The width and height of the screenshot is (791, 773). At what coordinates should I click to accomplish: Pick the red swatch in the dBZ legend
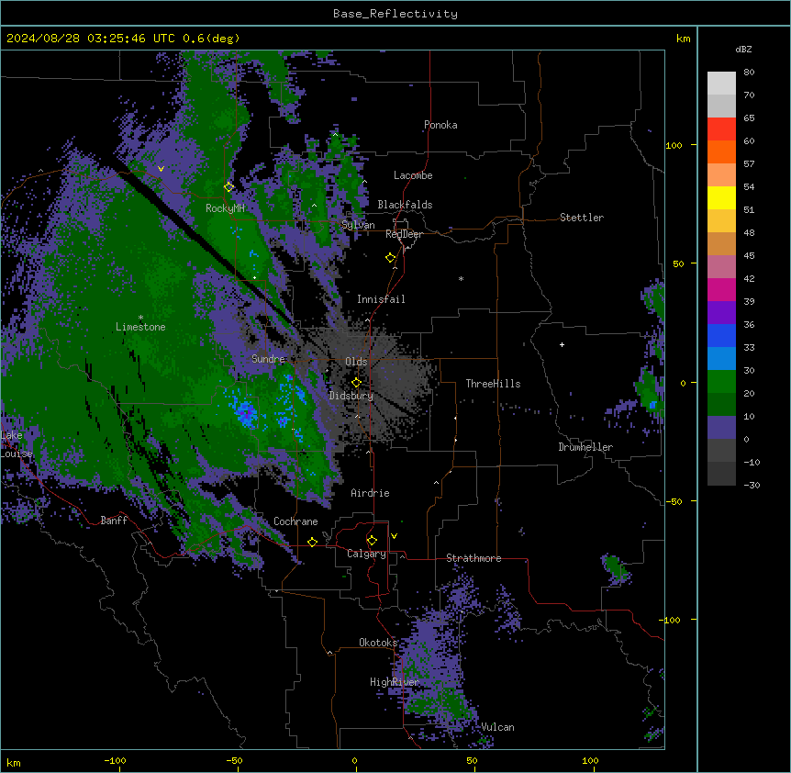[x=721, y=129]
